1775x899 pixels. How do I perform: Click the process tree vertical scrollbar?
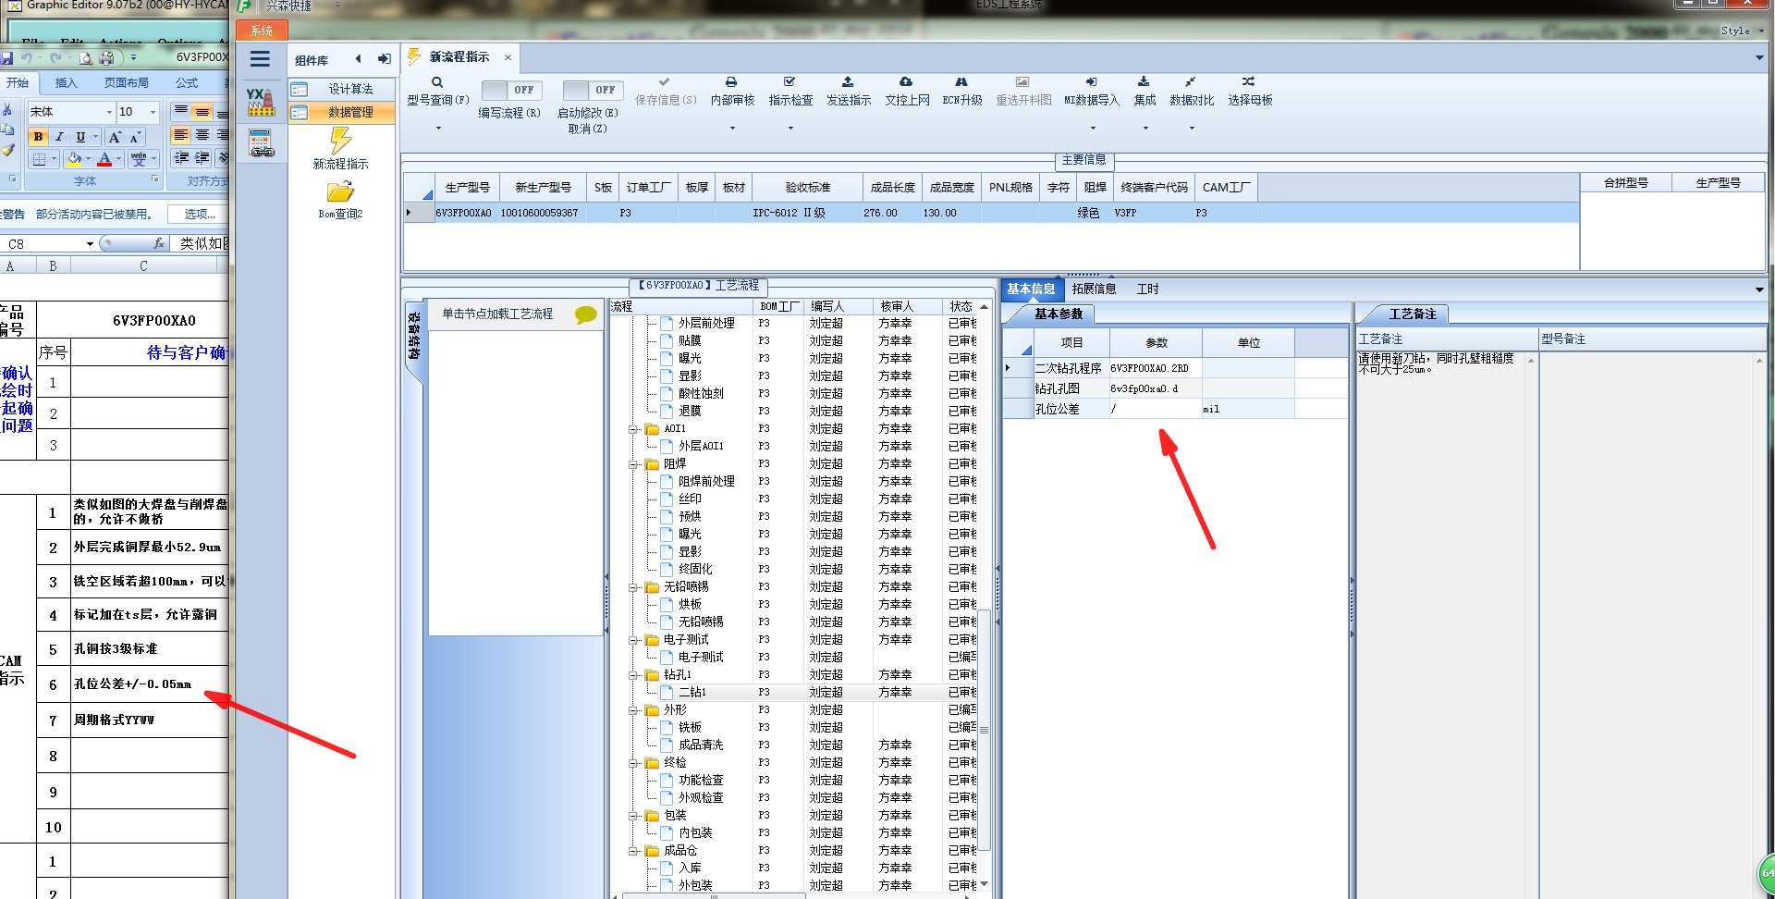985,729
